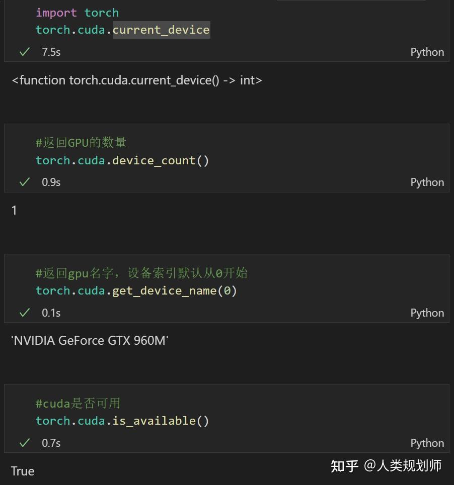This screenshot has width=454, height=485.
Task: Place cursor on the import torch line
Action: tap(77, 13)
